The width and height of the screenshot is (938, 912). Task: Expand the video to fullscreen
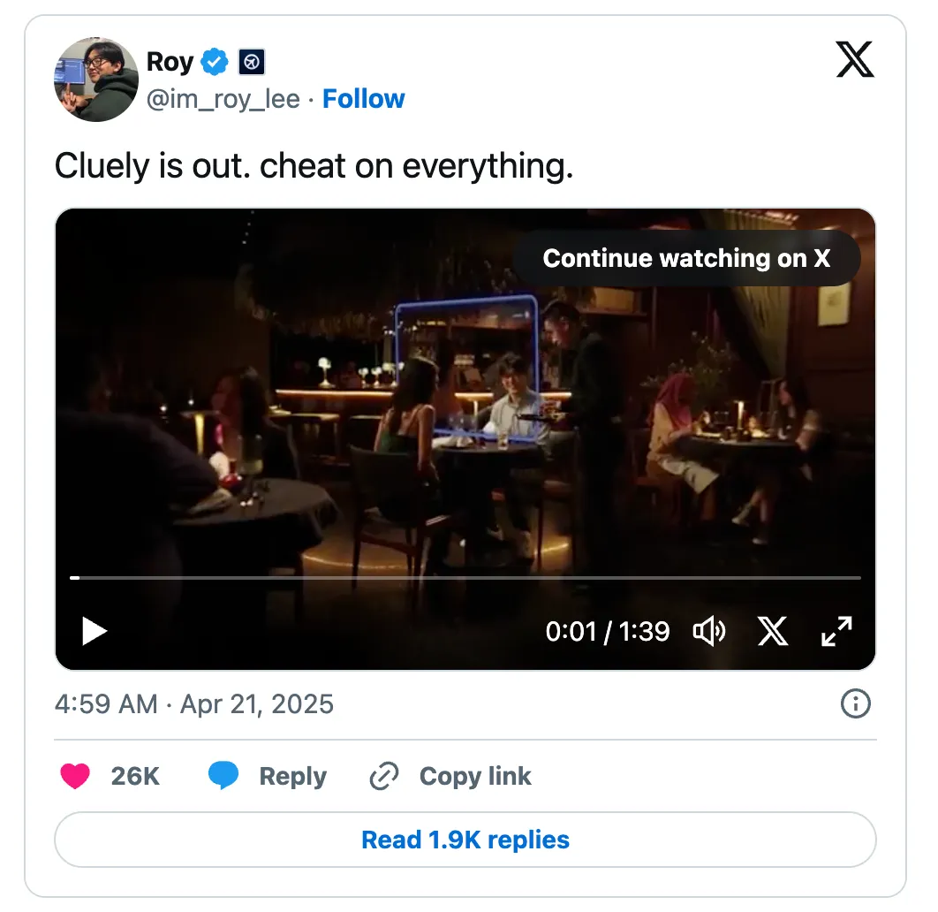click(836, 631)
